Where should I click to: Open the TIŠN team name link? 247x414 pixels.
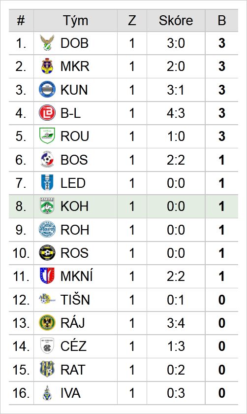pyautogui.click(x=75, y=300)
